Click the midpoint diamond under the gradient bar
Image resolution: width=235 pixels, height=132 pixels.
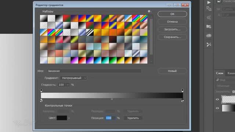(x=112, y=99)
